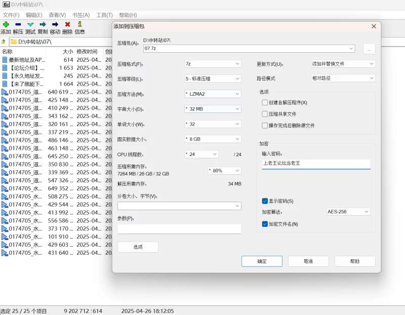The image size is (405, 315).
Task: Open the File (文件) menu
Action: click(x=11, y=15)
